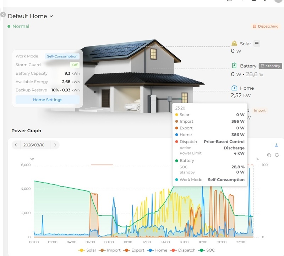Click the tooltip Discharge action value
This screenshot has width=284, height=256.
point(234,148)
